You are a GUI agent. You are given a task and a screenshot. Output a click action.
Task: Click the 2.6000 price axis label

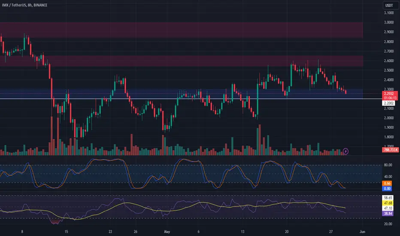click(x=389, y=61)
